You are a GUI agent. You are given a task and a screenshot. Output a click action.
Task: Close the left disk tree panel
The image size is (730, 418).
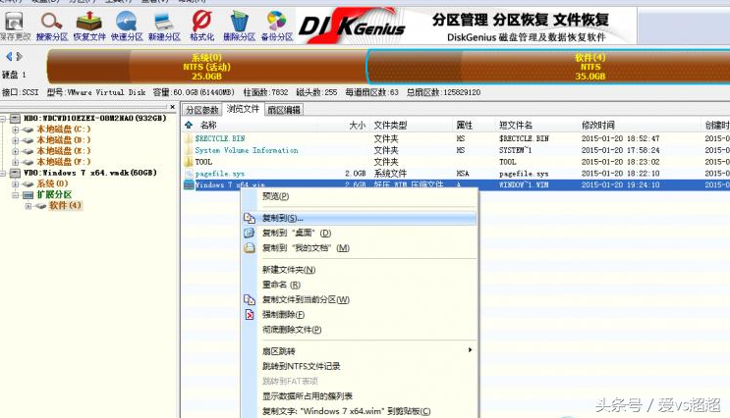click(x=173, y=107)
